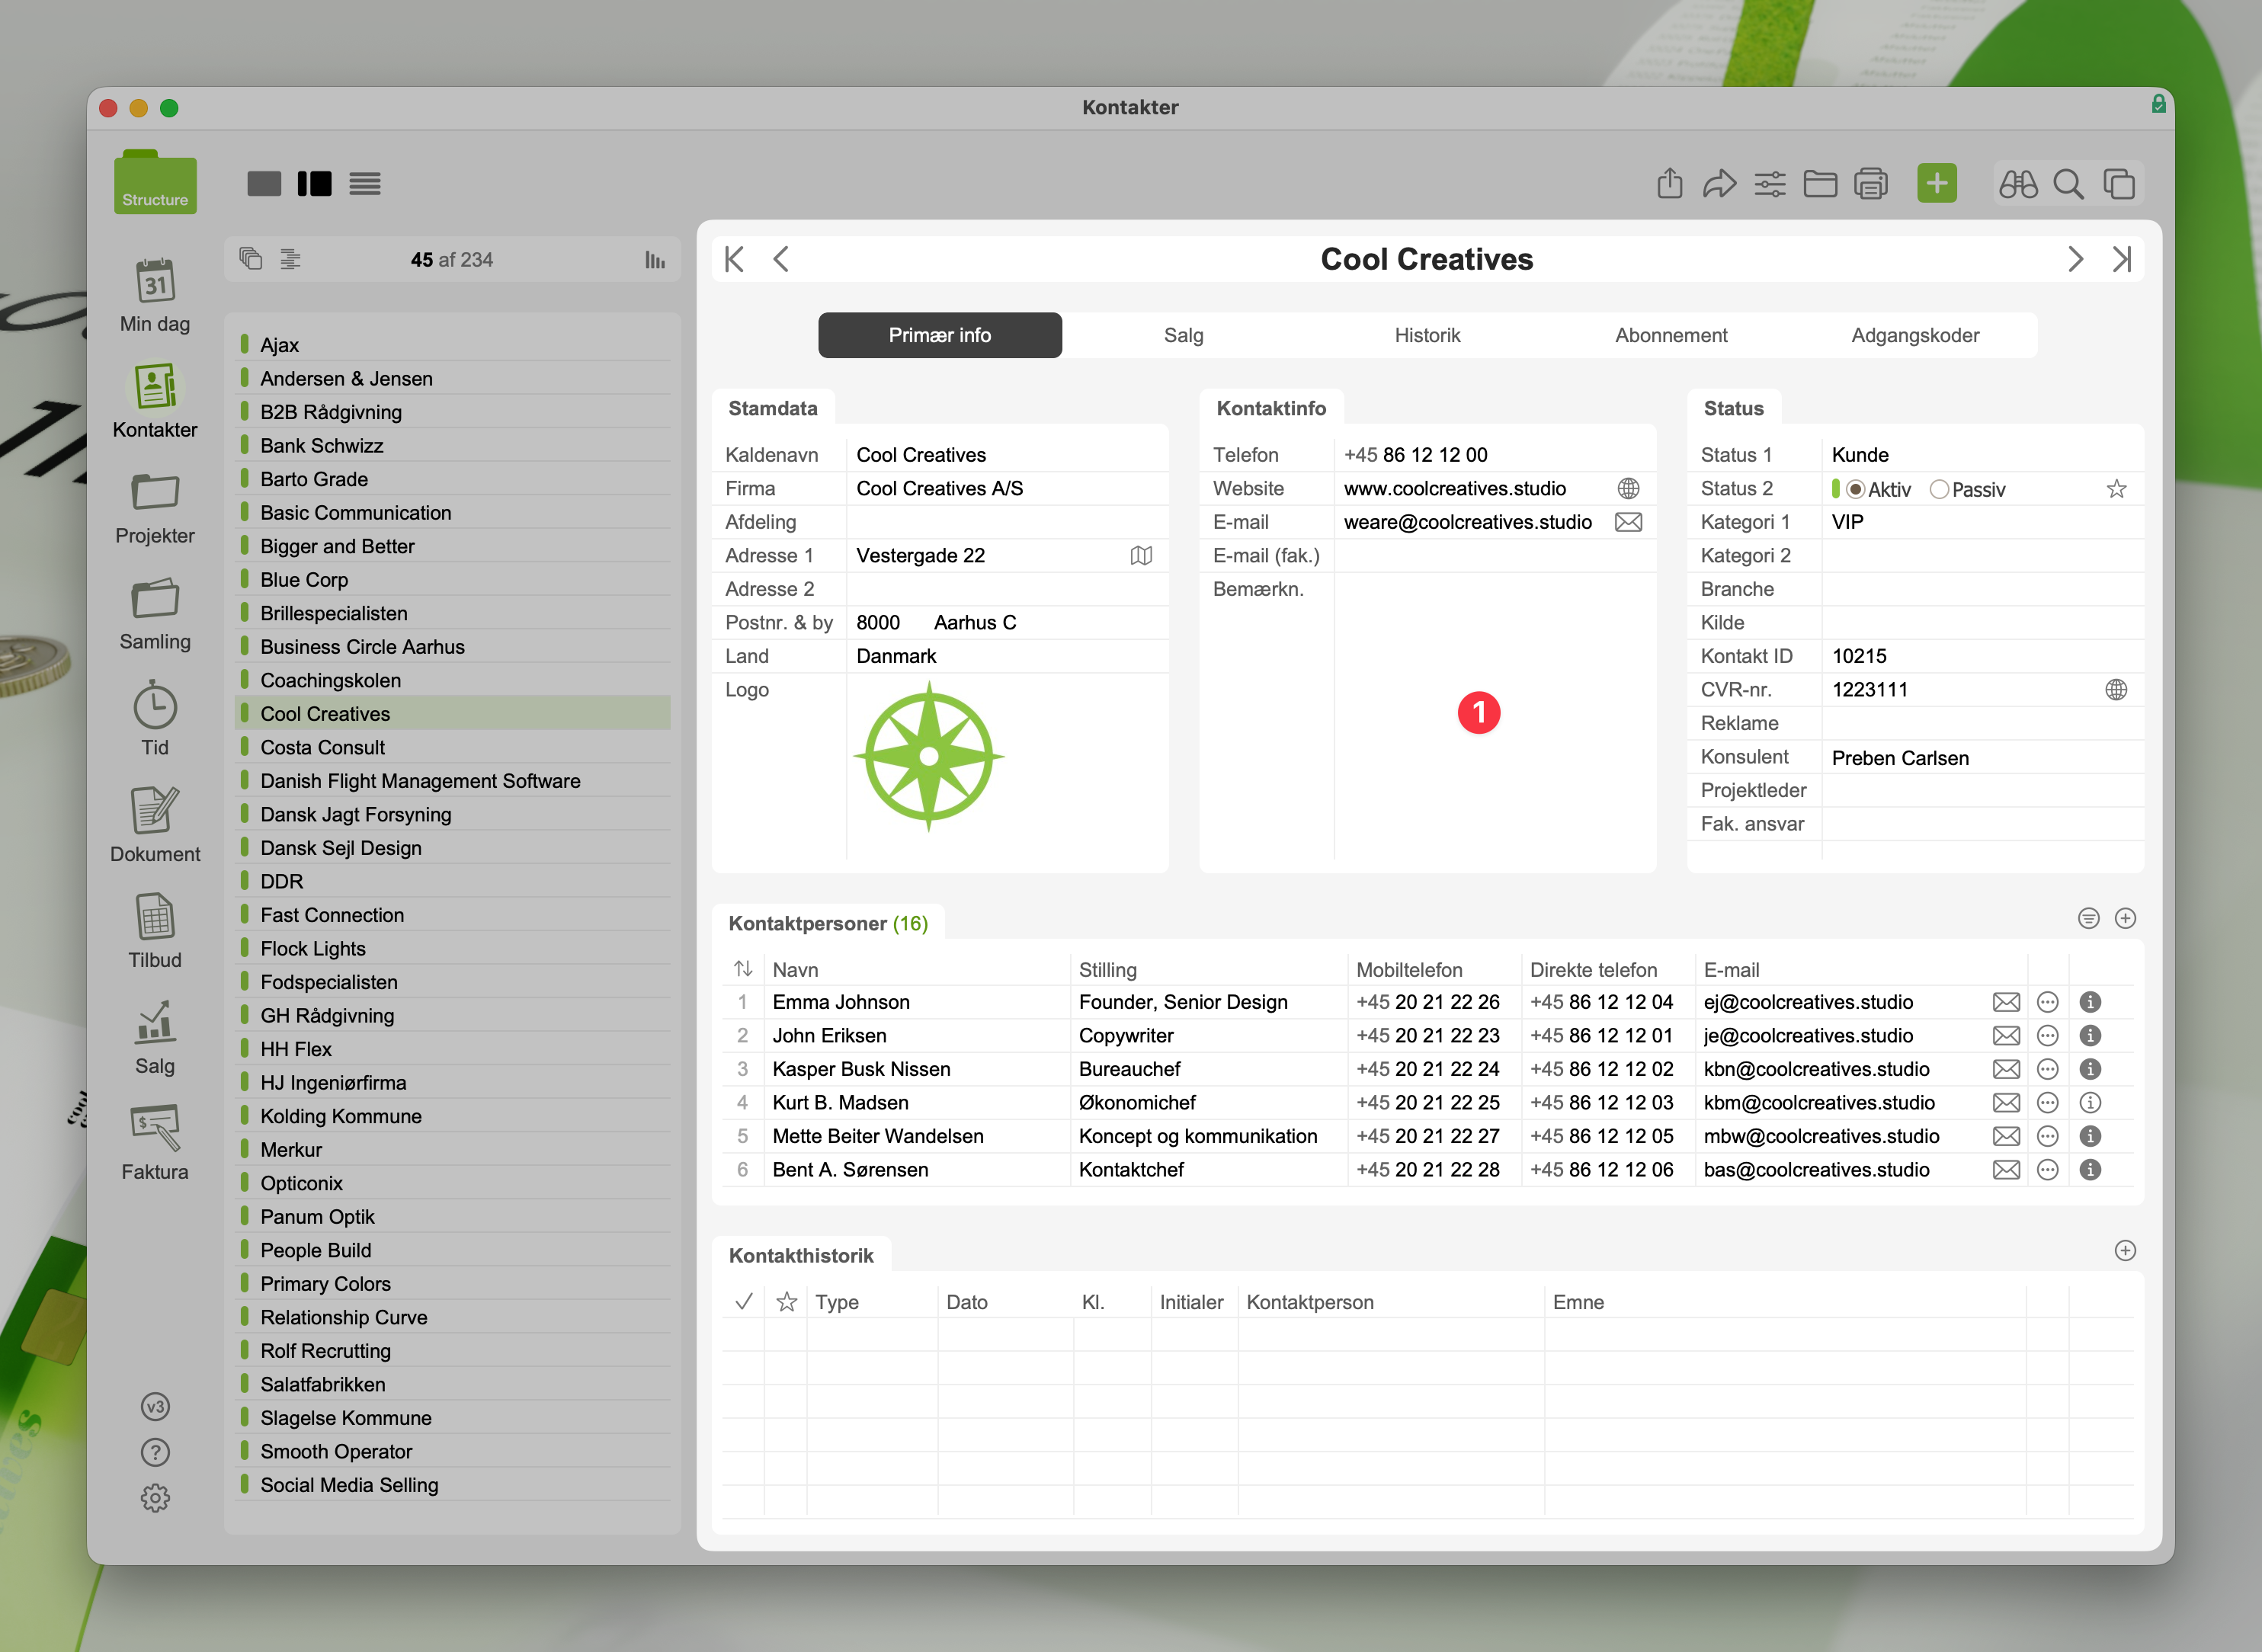This screenshot has width=2262, height=1652.
Task: Click the printer icon in toolbar
Action: click(1870, 184)
